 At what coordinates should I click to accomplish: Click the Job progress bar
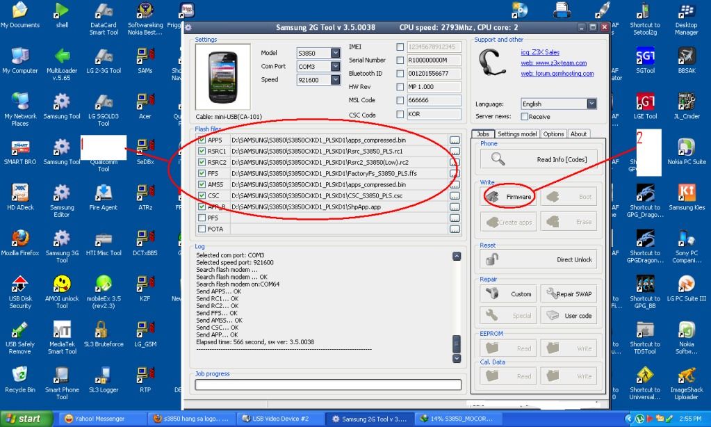coord(328,385)
